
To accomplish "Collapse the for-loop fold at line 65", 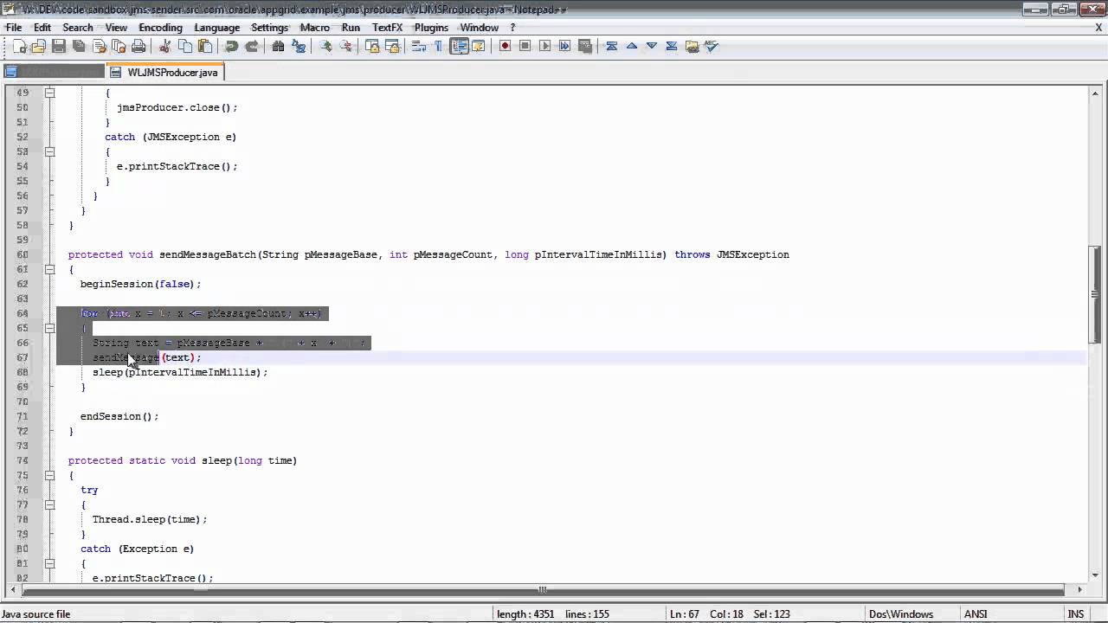I will [49, 328].
